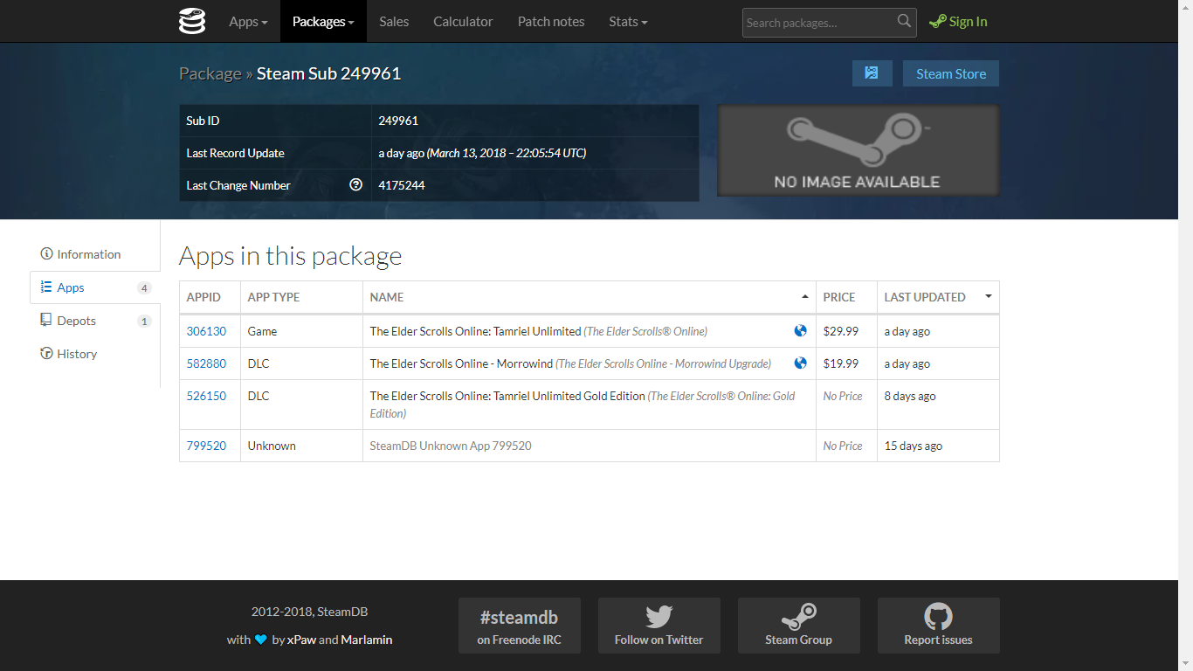Sort table by App Type header
Viewport: 1193px width, 671px height.
tap(301, 297)
